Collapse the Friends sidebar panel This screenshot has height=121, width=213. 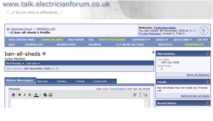tap(207, 82)
